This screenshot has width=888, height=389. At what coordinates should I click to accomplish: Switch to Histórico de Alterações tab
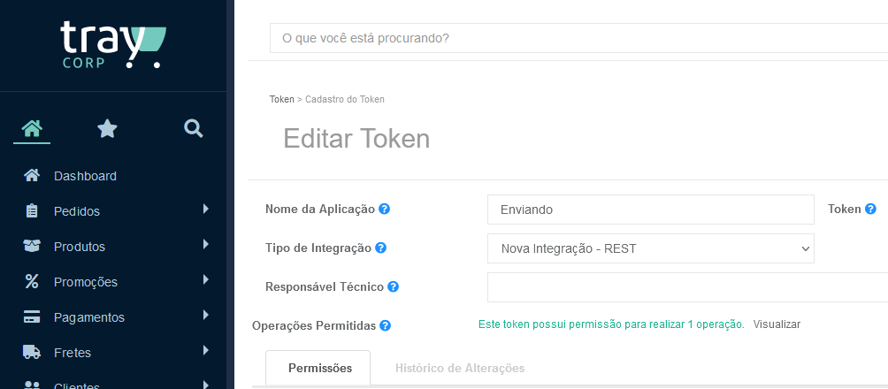coord(460,369)
